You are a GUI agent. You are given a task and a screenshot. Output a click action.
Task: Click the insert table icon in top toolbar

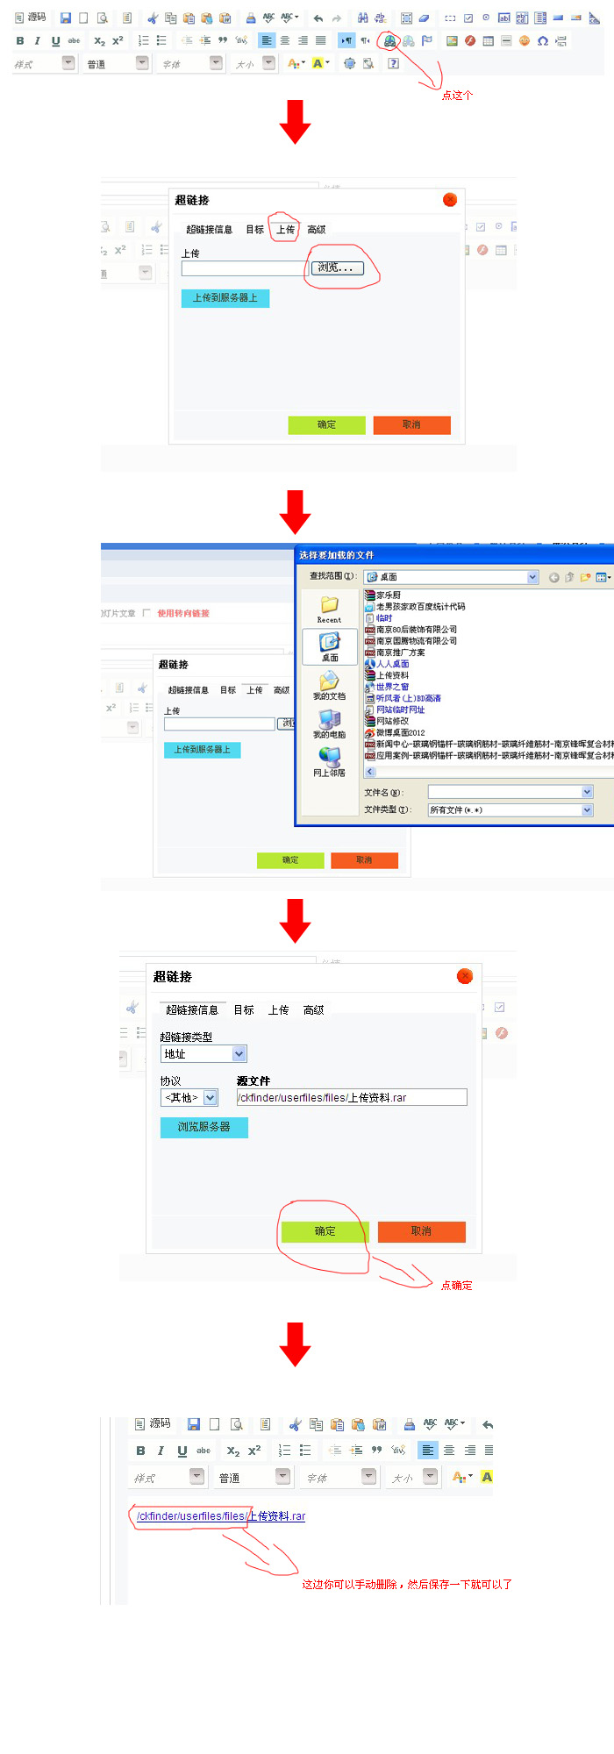[489, 40]
